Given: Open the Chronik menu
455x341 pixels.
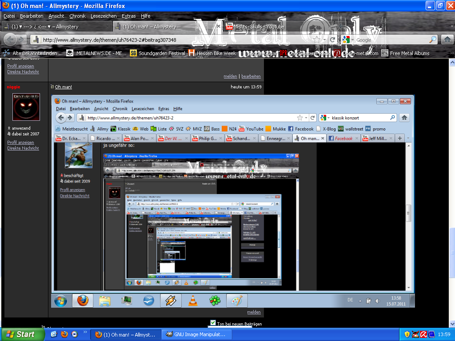Looking at the screenshot, I should (x=77, y=16).
